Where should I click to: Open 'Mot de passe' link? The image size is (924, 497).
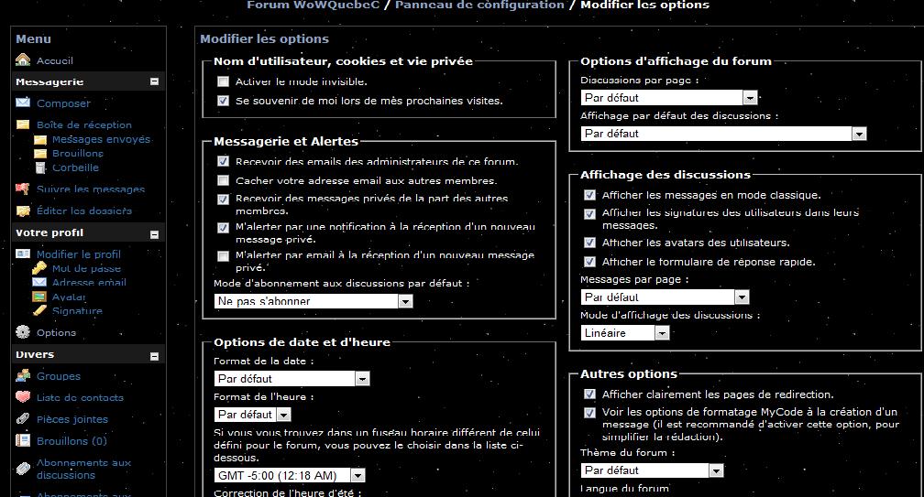tap(86, 269)
